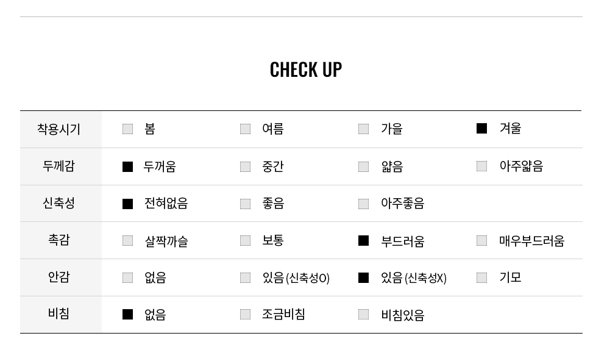Screen dimensions: 607x350
Task: Select 있음(신축성O) lining checkbox
Action: tap(246, 277)
